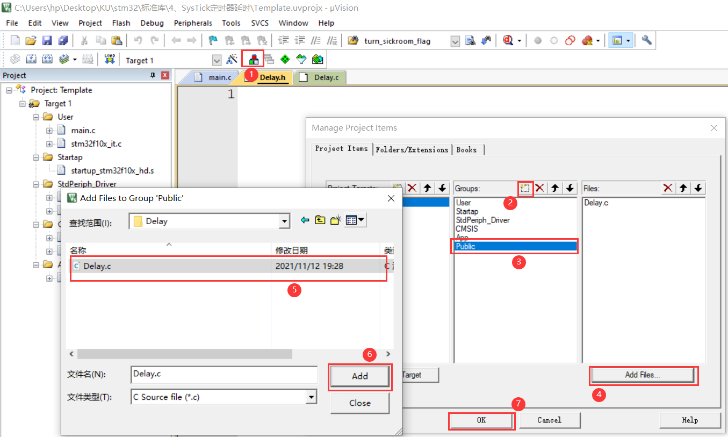Open the Books tab in Manage Project Items
Screen dimensions: 728x437
(x=466, y=149)
